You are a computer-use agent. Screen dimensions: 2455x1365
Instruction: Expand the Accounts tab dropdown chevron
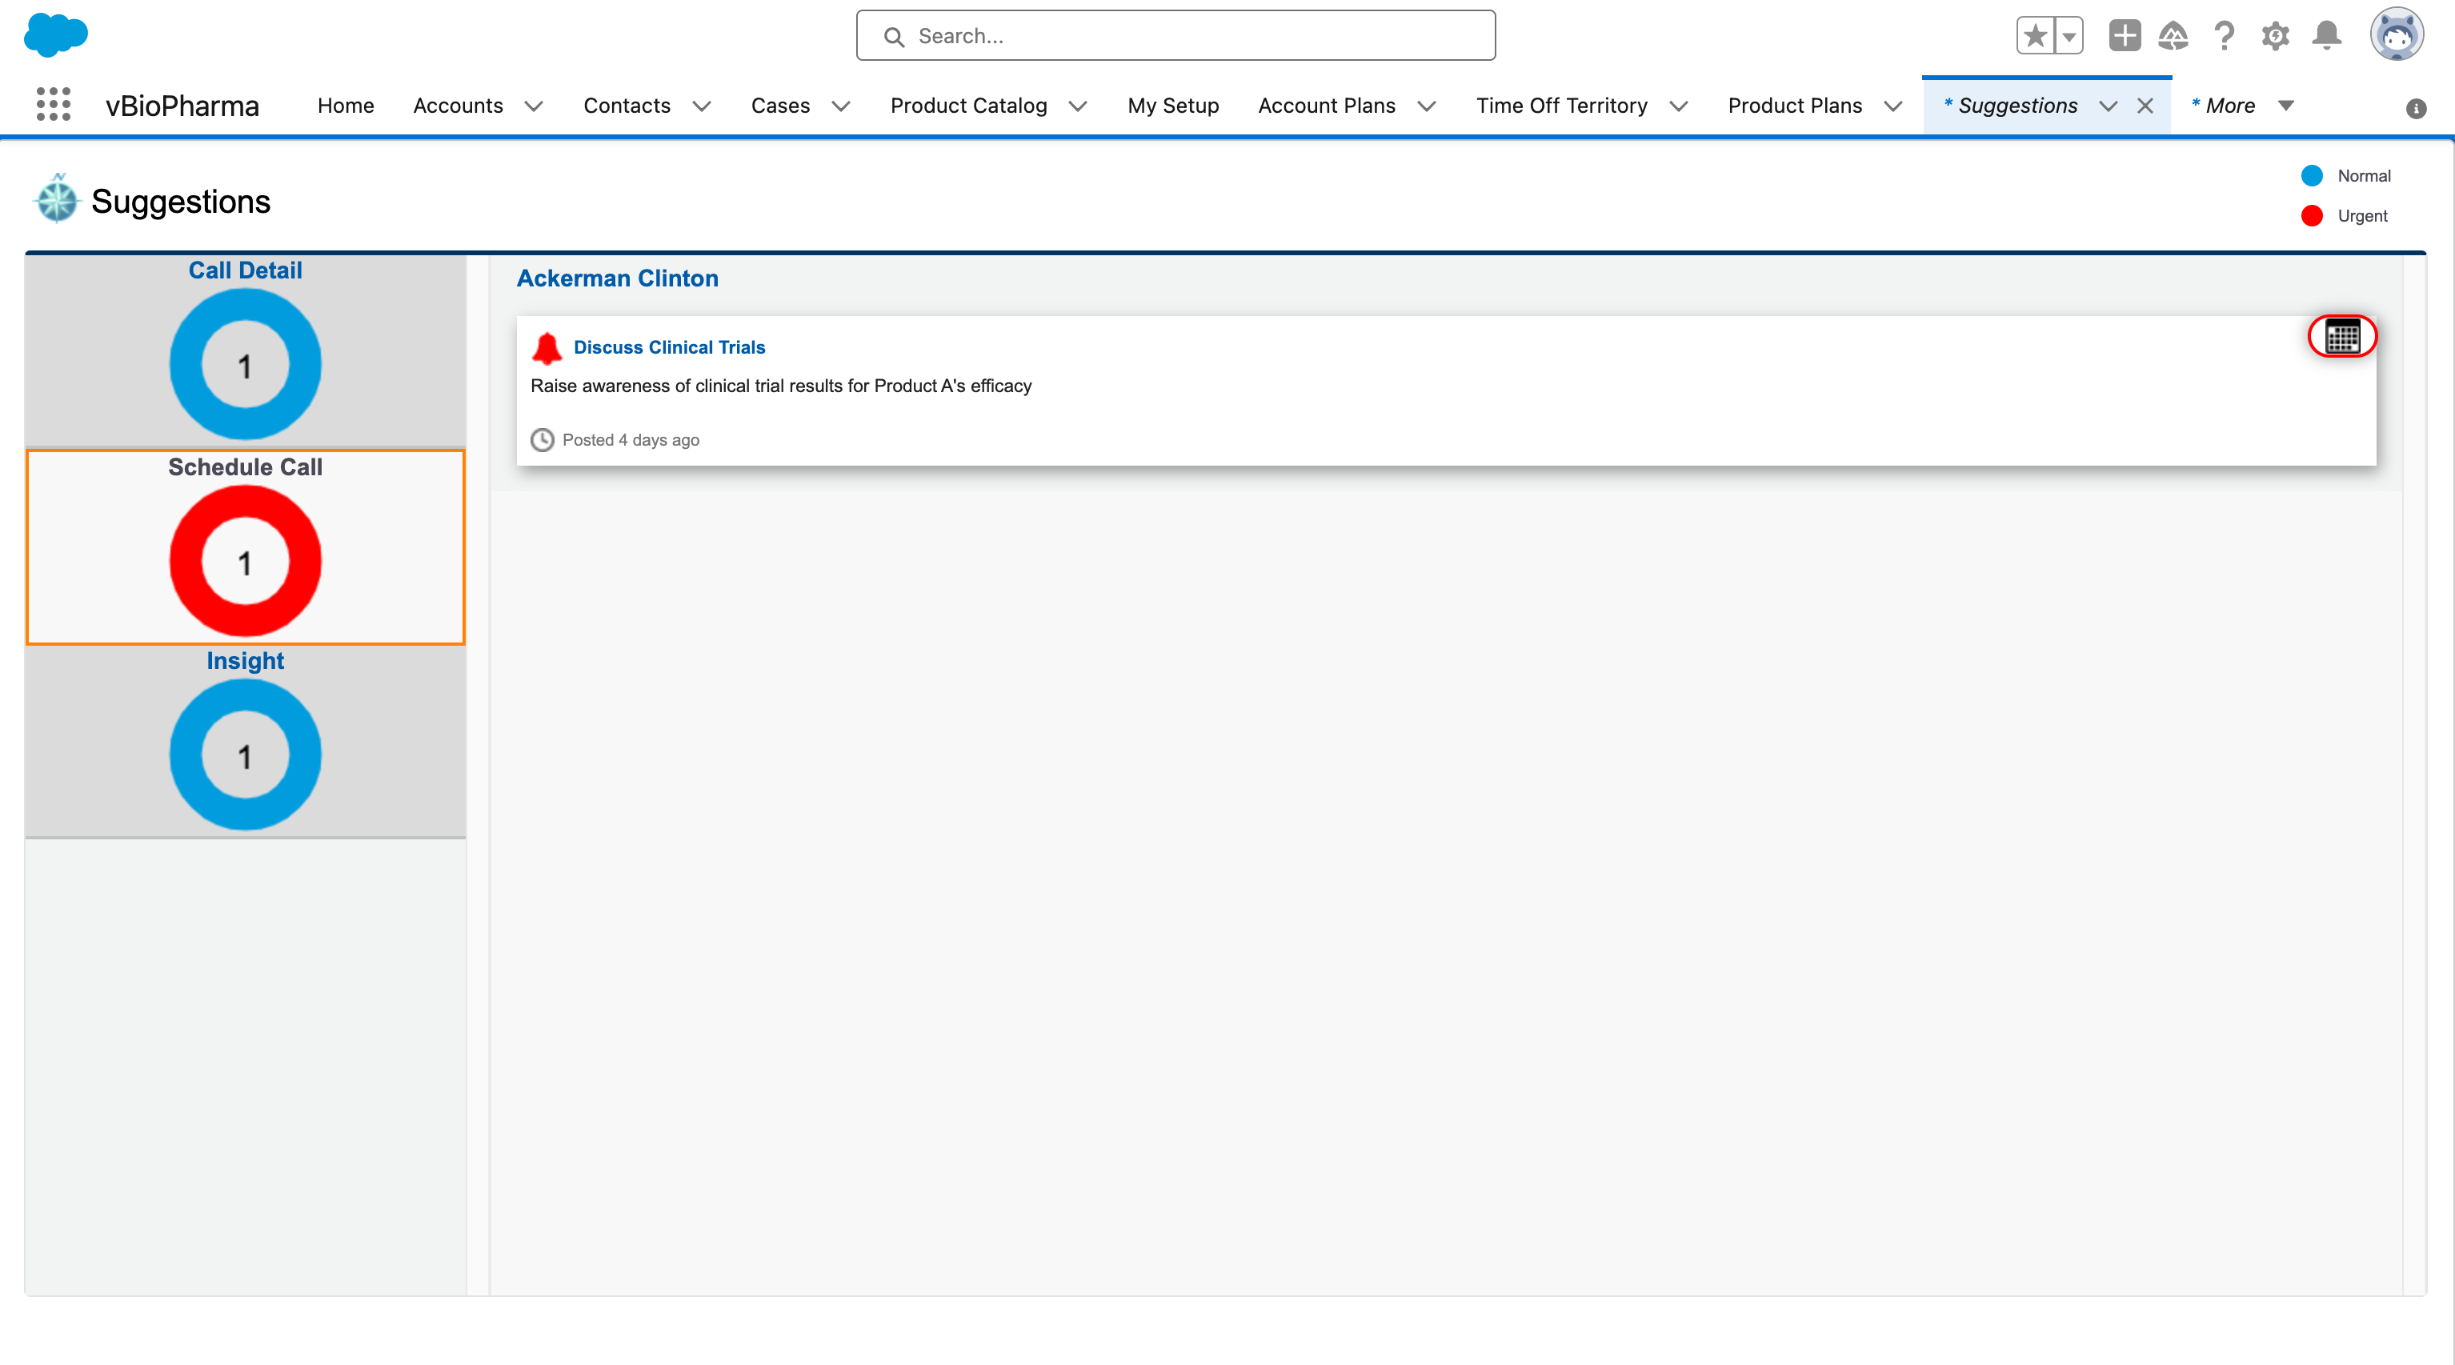pos(534,106)
